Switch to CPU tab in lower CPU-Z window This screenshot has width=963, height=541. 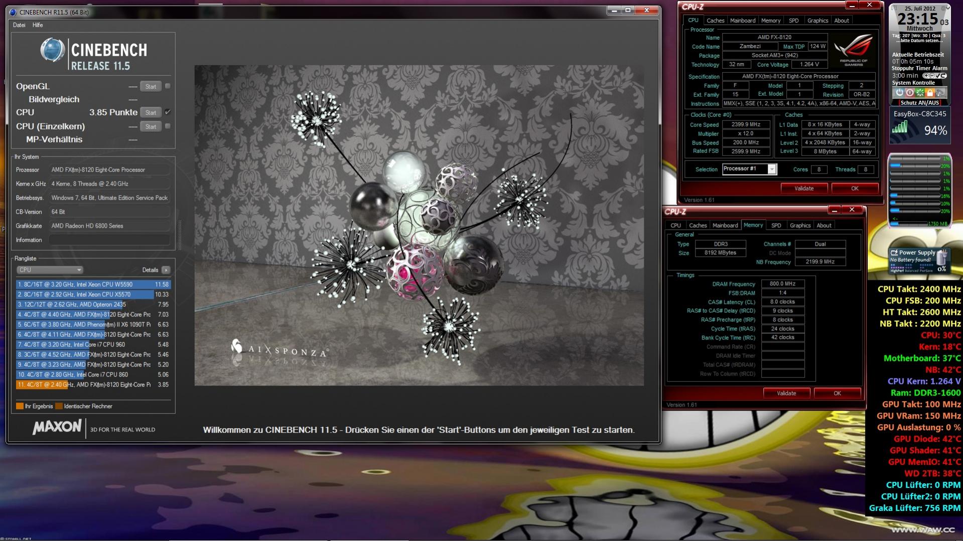(x=675, y=226)
